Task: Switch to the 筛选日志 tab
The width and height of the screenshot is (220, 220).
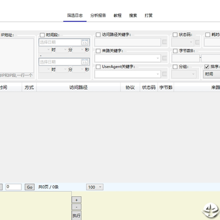Action: (75, 15)
